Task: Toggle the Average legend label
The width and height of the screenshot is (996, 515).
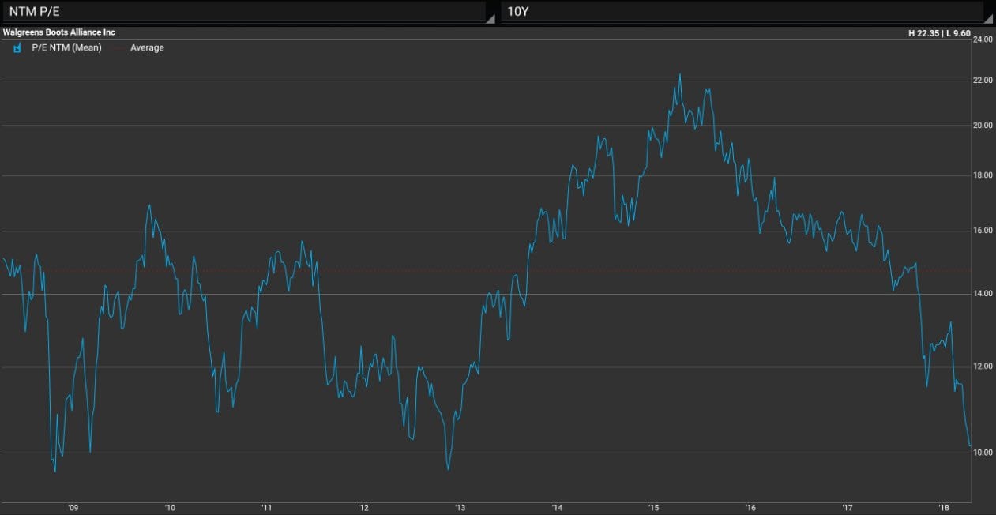Action: point(147,48)
